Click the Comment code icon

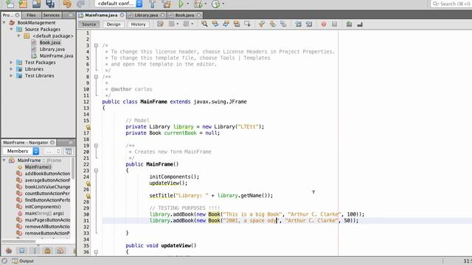349,24
